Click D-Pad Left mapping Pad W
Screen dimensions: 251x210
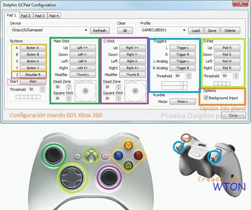[227, 61]
